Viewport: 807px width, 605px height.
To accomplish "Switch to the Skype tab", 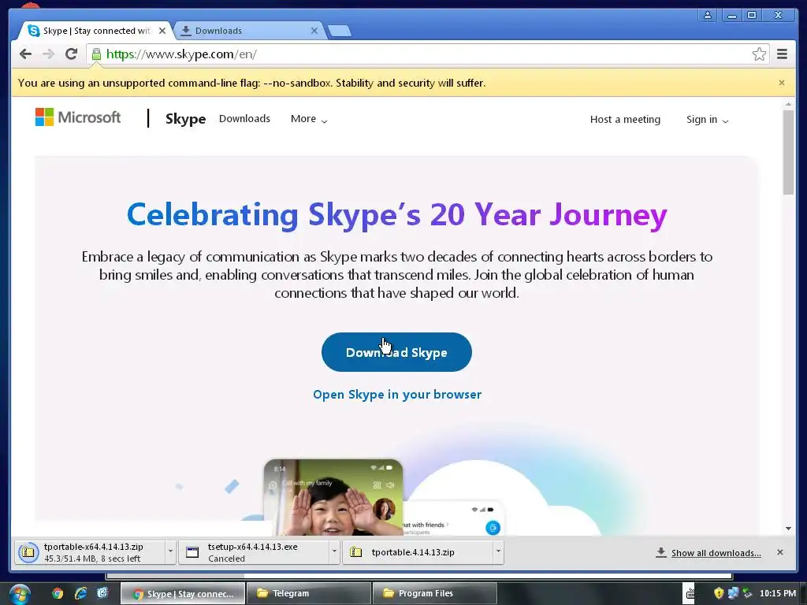I will click(x=95, y=31).
